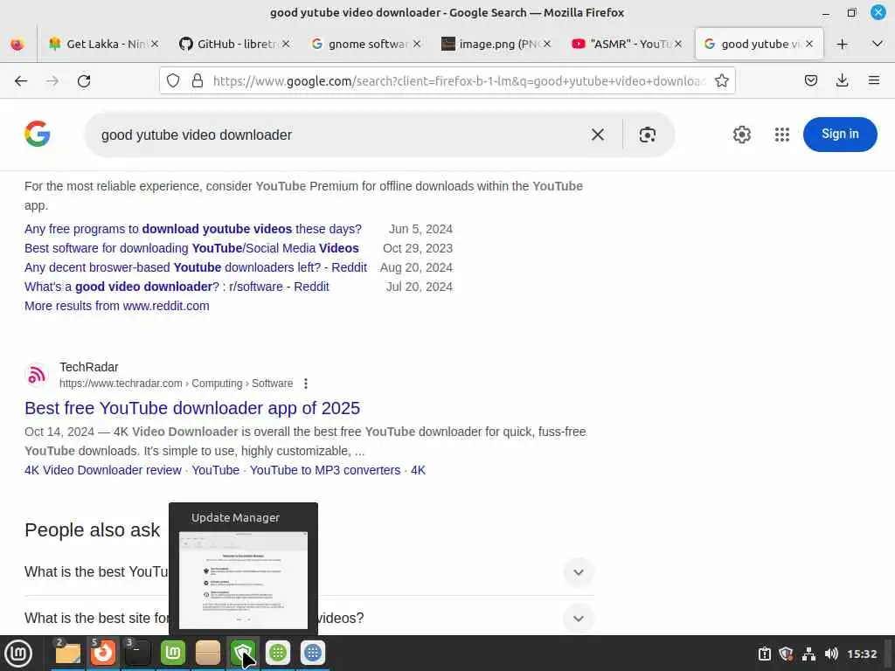Image resolution: width=895 pixels, height=671 pixels.
Task: Open 'Best software for downloading YouTube' link
Action: coord(191,248)
